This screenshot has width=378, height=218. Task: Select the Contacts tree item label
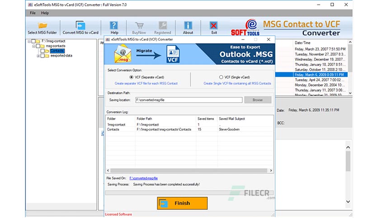(x=57, y=51)
